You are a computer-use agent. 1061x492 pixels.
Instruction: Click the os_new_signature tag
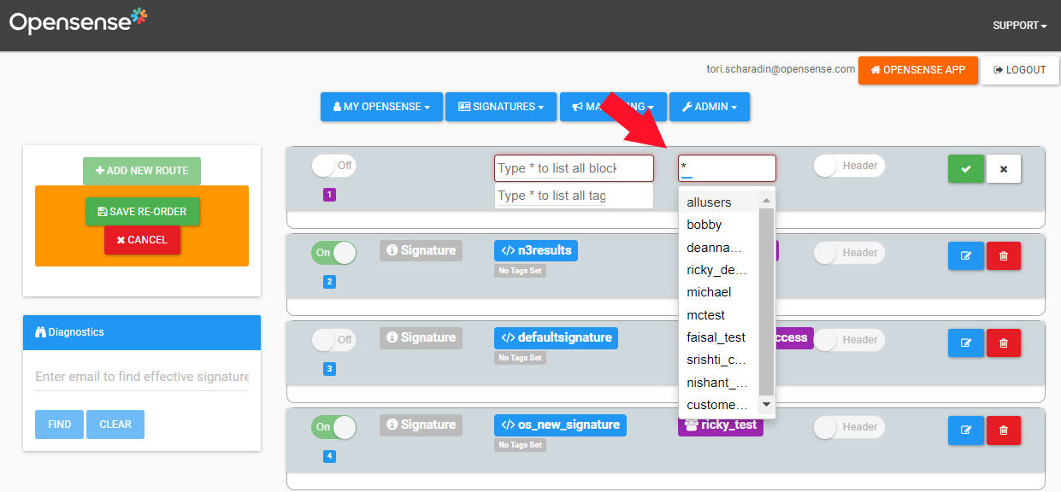coord(560,425)
